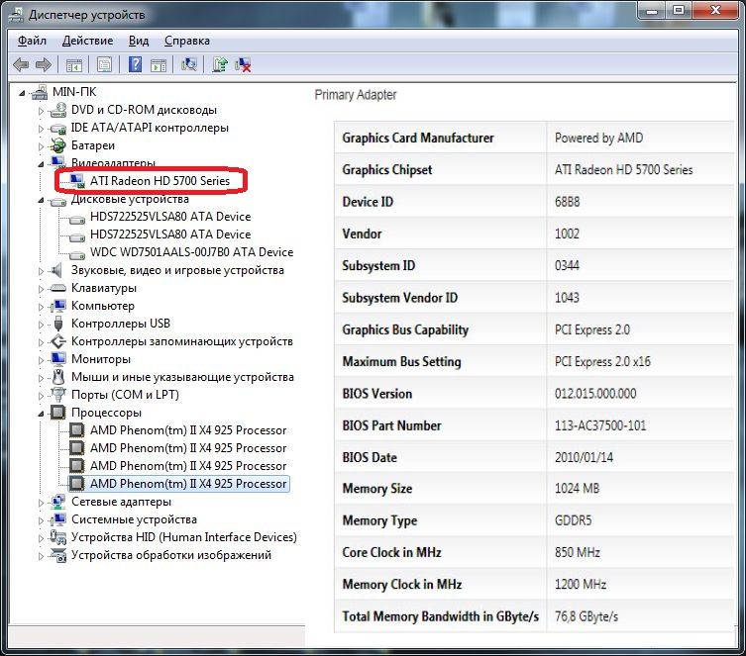Open the Вид menu

[x=139, y=41]
